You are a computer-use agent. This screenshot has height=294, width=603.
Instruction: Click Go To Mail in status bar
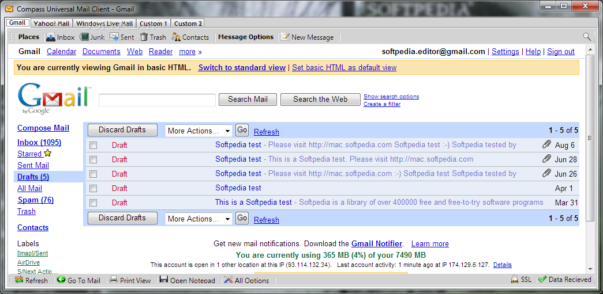(x=78, y=280)
